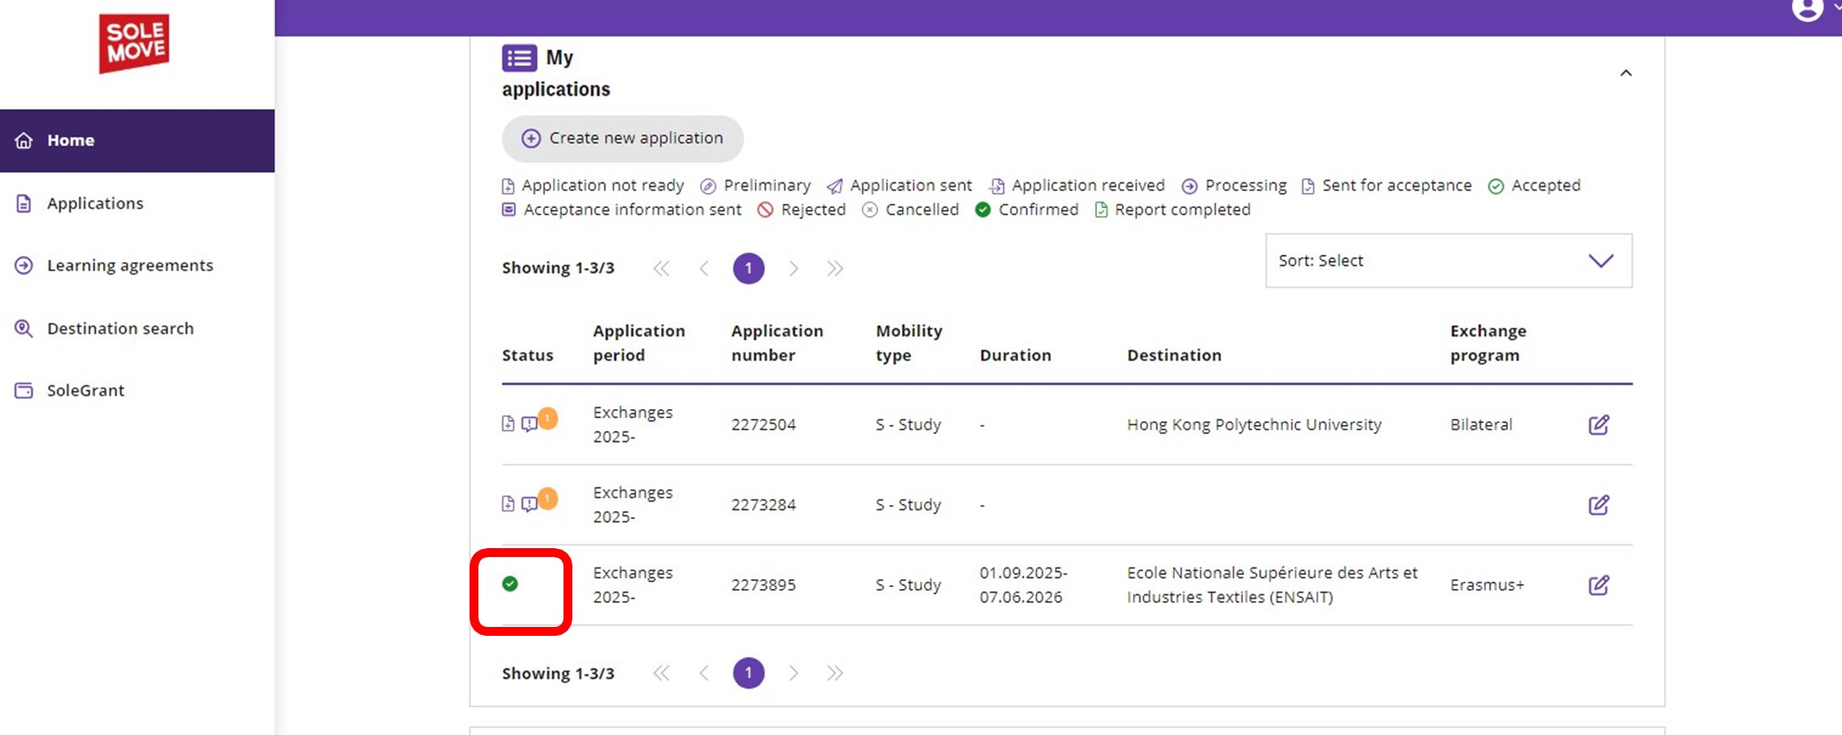Click the SoleMove logo
Viewport: 1842px width, 735px height.
click(134, 43)
